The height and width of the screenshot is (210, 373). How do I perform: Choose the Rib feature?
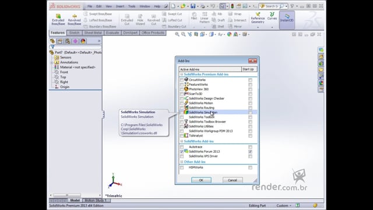pos(217,14)
